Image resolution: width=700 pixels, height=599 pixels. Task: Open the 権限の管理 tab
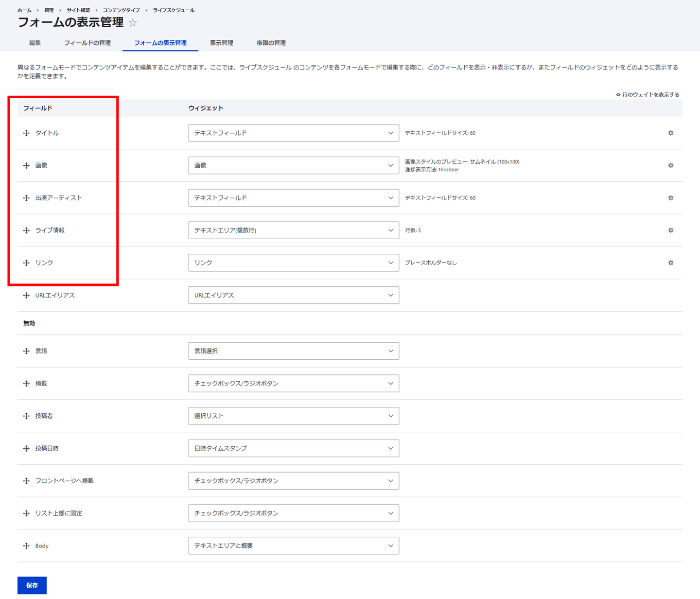click(271, 43)
